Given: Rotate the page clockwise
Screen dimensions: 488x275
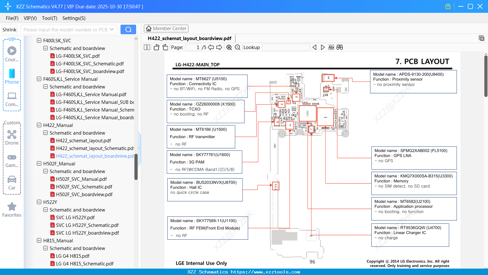Looking at the screenshot, I should pyautogui.click(x=165, y=47).
